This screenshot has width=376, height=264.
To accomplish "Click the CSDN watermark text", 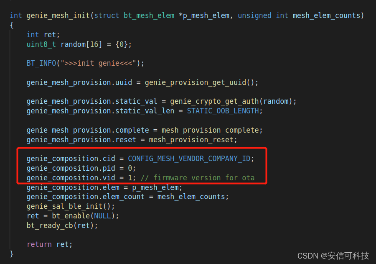I will point(333,256).
